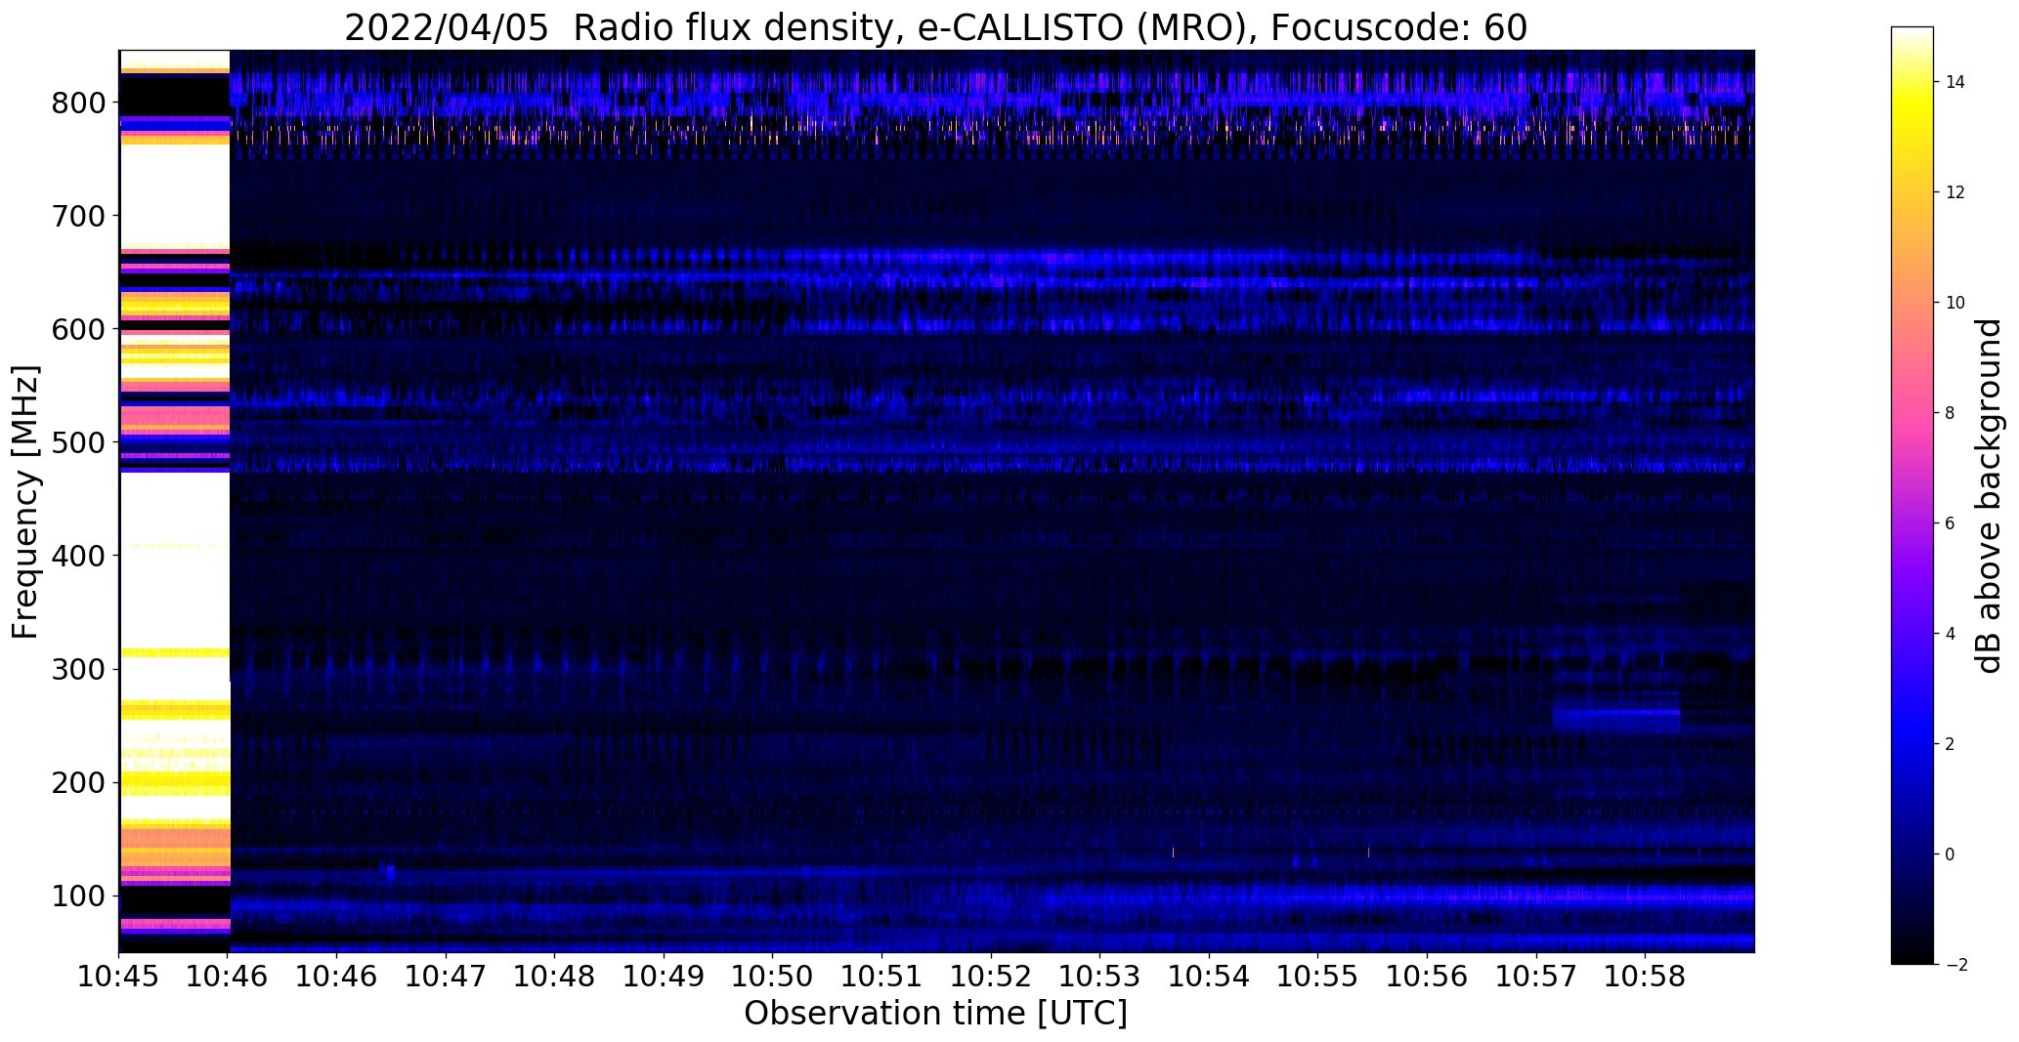Click the 800 frequency tick label
Viewport: 2019px width, 1042px height.
76,103
